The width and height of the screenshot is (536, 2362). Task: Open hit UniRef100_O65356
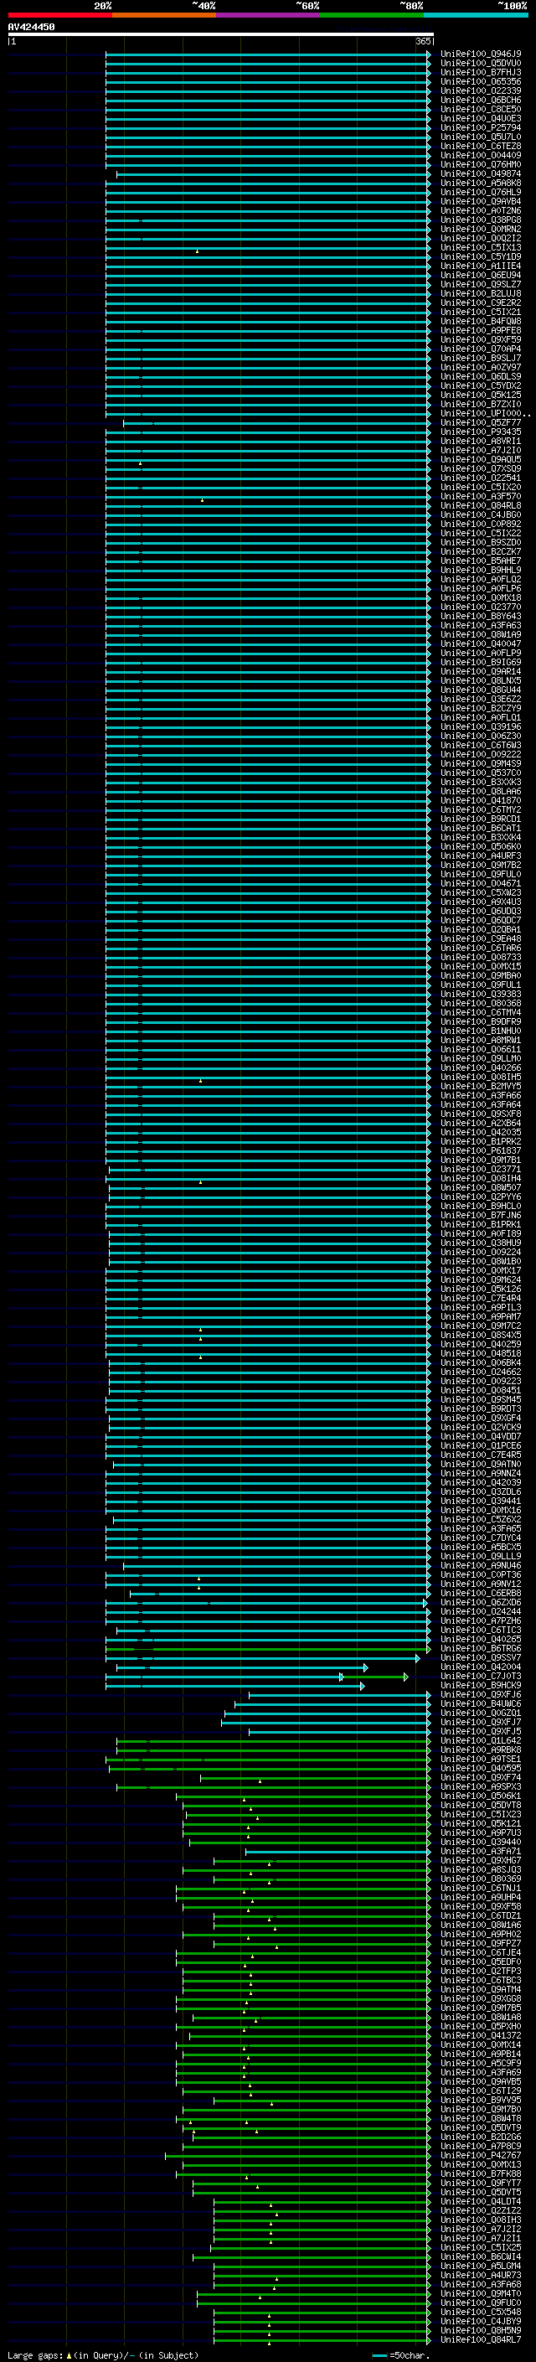tap(480, 81)
